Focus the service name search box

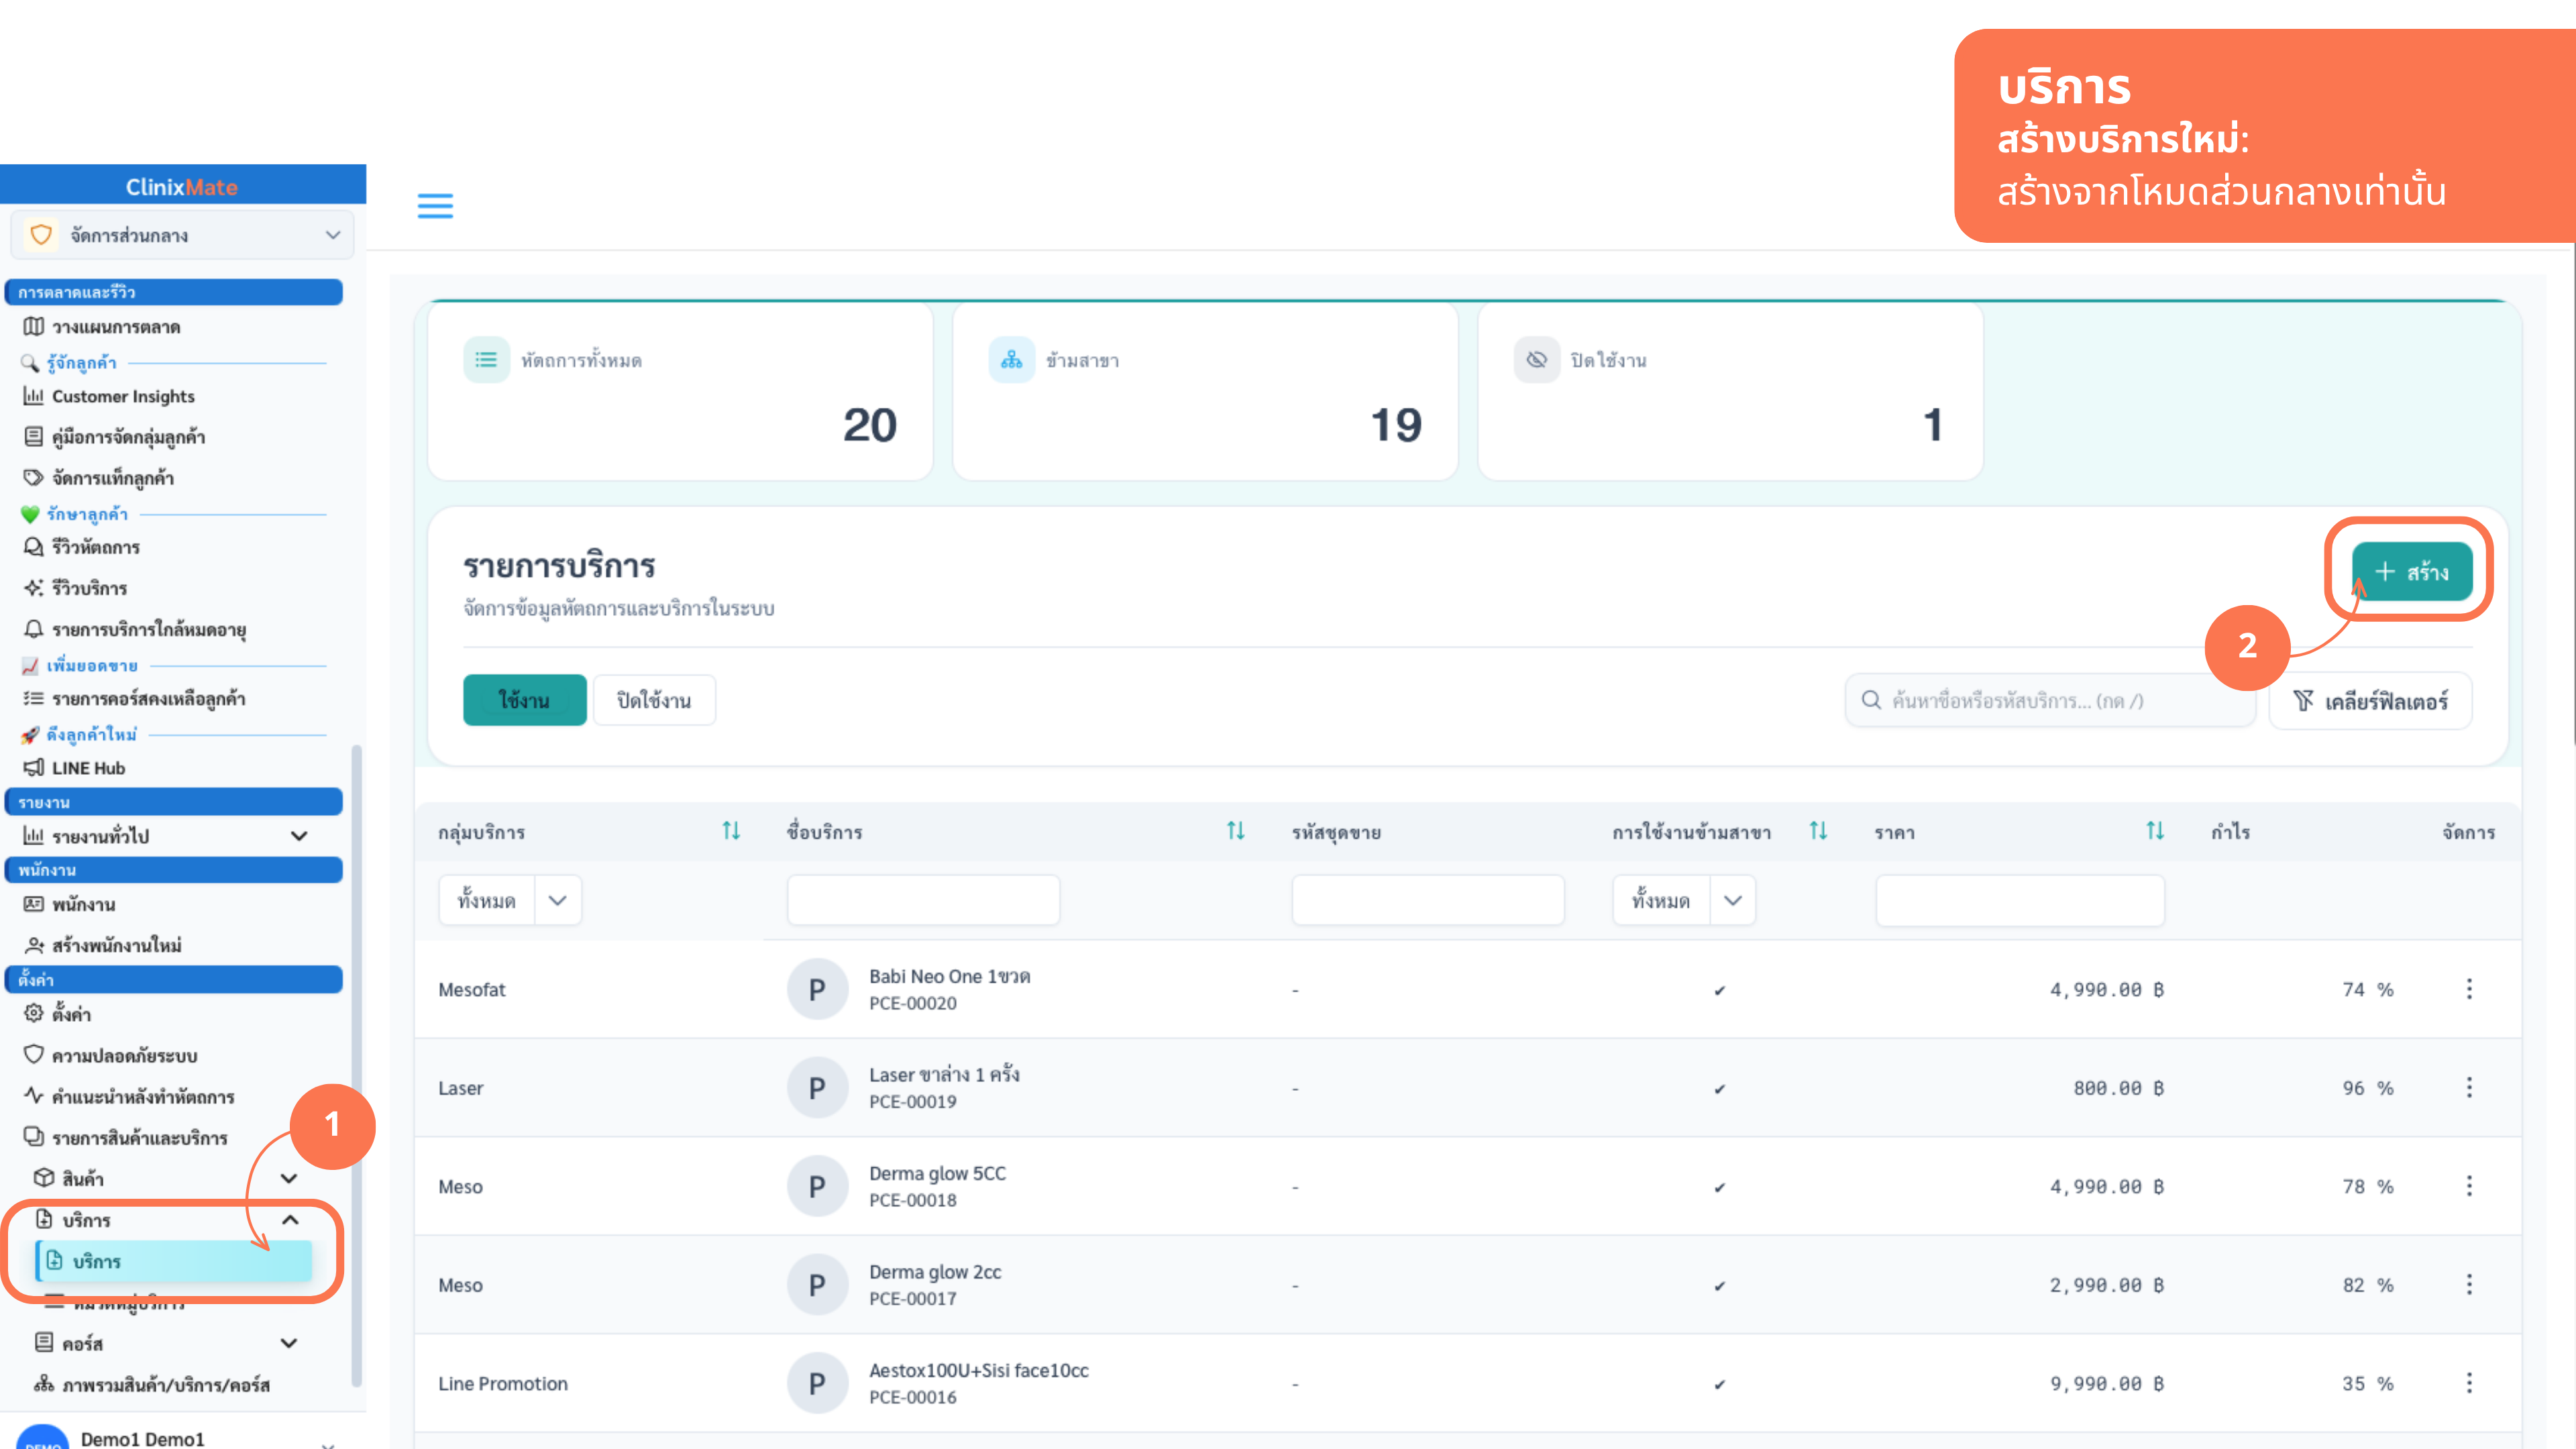2050,700
